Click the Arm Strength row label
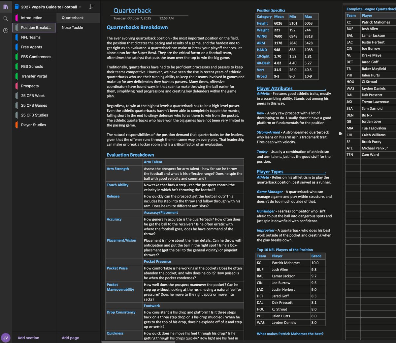The height and width of the screenshot is (343, 396). (x=118, y=169)
